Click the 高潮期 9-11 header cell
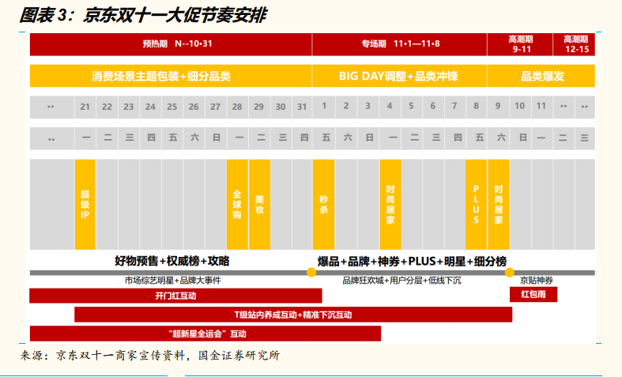 click(x=520, y=44)
